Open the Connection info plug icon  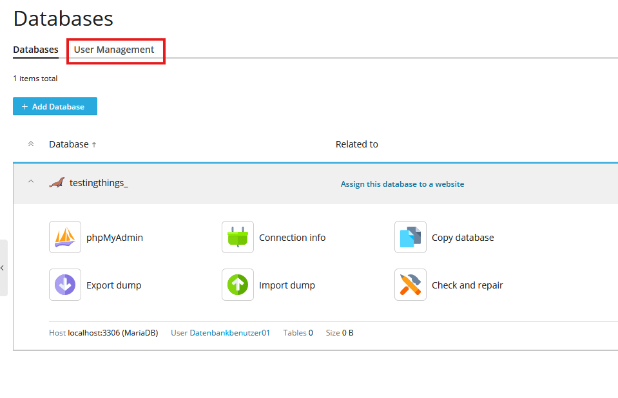point(238,237)
